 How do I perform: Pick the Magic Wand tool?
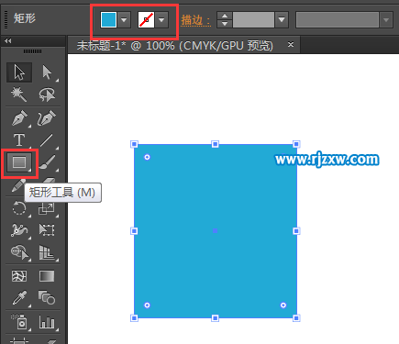(x=19, y=94)
